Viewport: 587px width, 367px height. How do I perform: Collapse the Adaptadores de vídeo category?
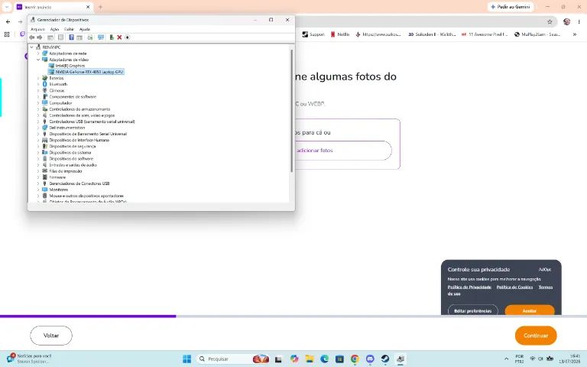click(x=37, y=60)
